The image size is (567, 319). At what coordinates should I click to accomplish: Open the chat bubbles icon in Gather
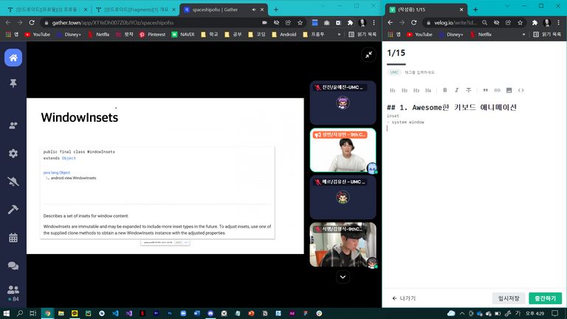[13, 266]
